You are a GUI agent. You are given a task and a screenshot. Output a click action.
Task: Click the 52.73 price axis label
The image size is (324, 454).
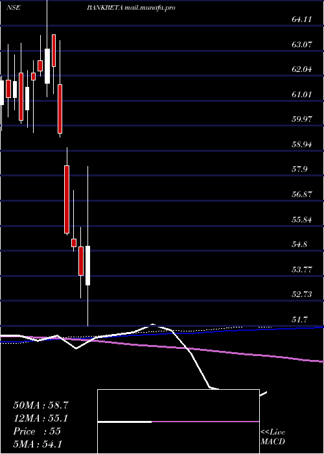301,294
